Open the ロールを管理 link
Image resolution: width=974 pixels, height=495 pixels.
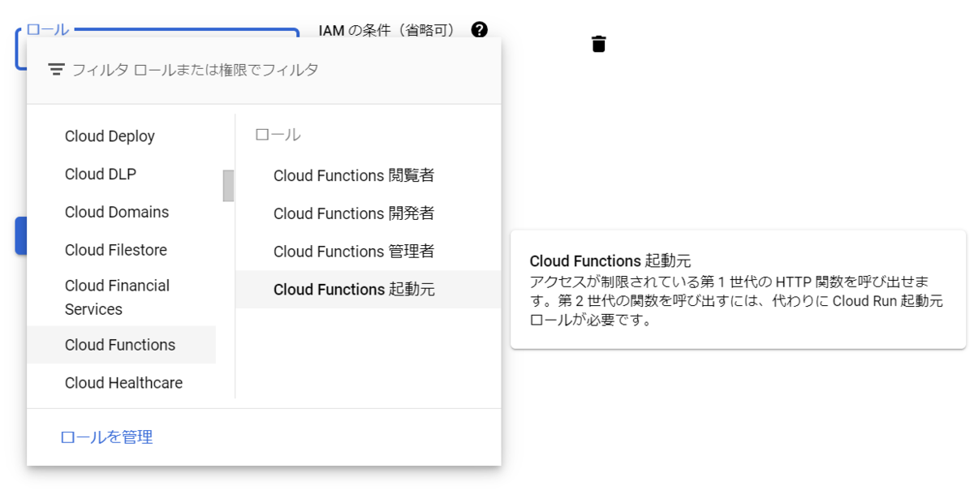point(106,437)
